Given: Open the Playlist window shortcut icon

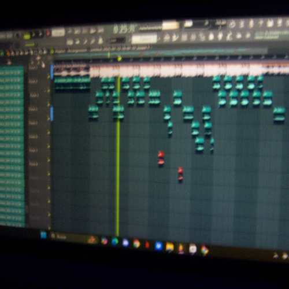Looking at the screenshot, I should tap(166, 38).
